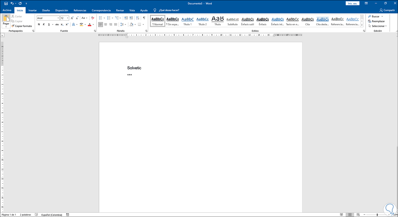Open the font size dropdown

click(x=68, y=18)
